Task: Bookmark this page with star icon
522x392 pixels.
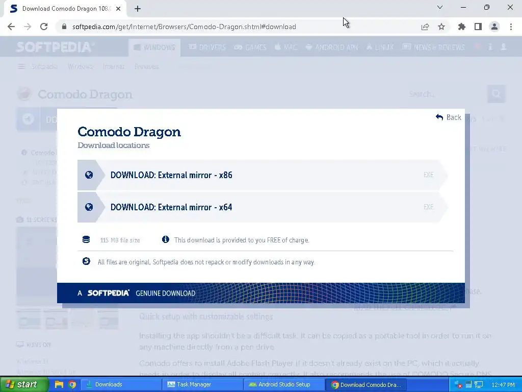Action: tap(441, 27)
